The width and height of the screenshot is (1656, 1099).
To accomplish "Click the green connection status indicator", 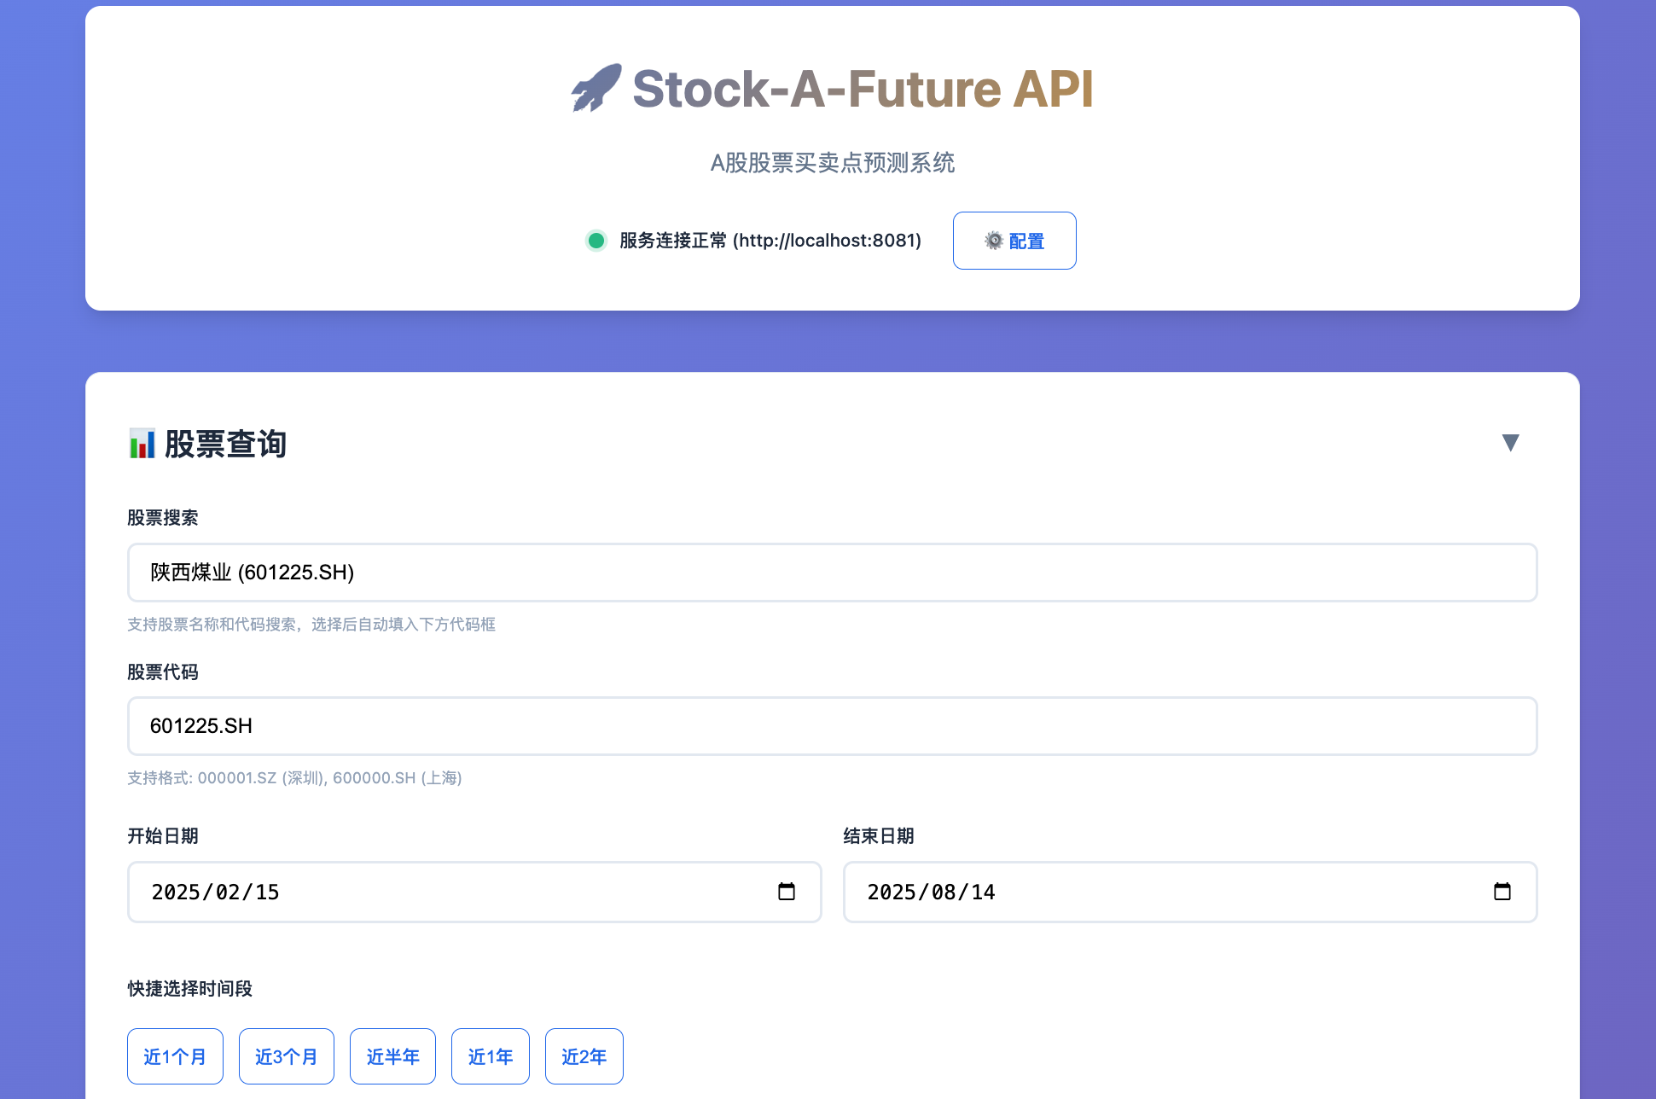I will pos(596,241).
